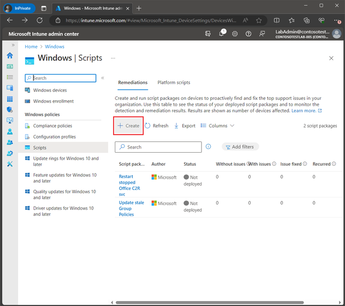This screenshot has height=306, width=345.
Task: Open Apps grid icon in left rail
Action: (x=10, y=99)
